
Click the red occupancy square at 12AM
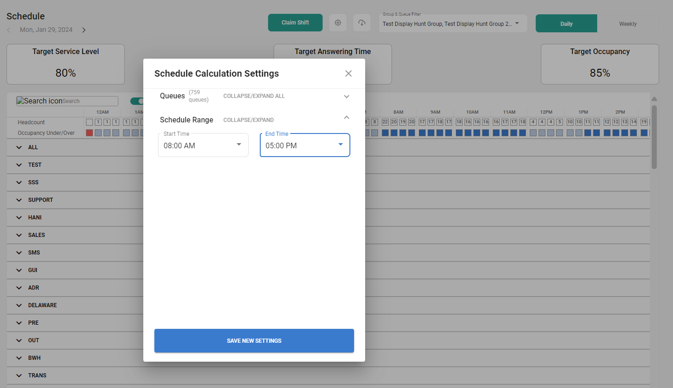[x=90, y=133]
